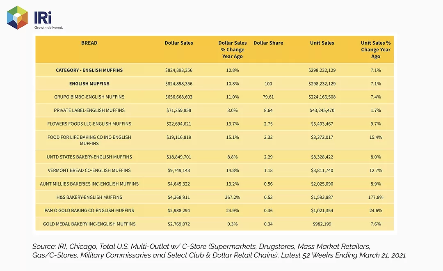Viewport: 443px width, 271px height.
Task: Click the Unit Sales % Change Year Ago header
Action: tap(376, 50)
